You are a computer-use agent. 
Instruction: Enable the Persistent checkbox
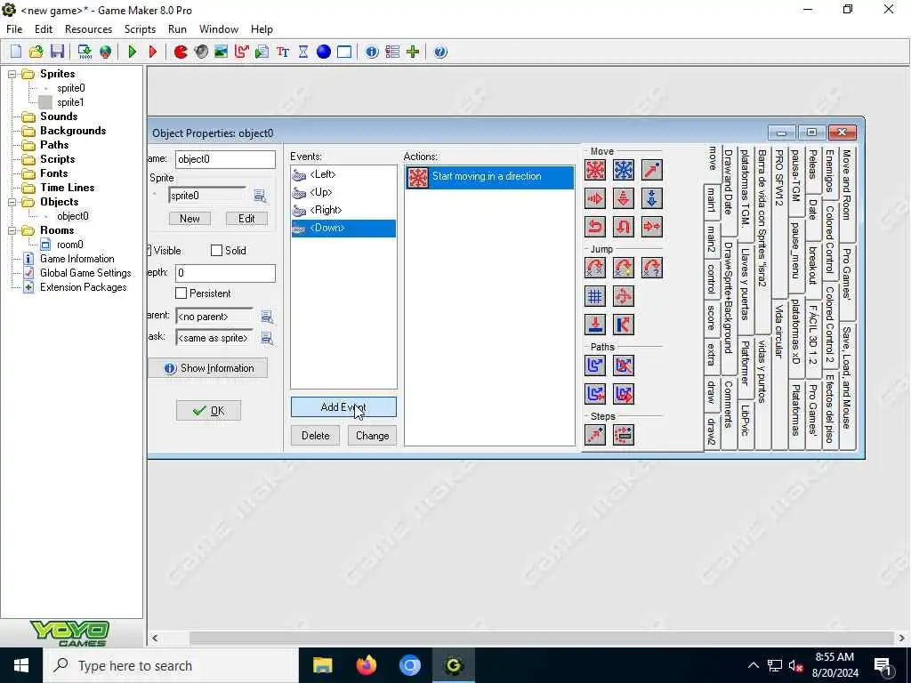coord(181,293)
